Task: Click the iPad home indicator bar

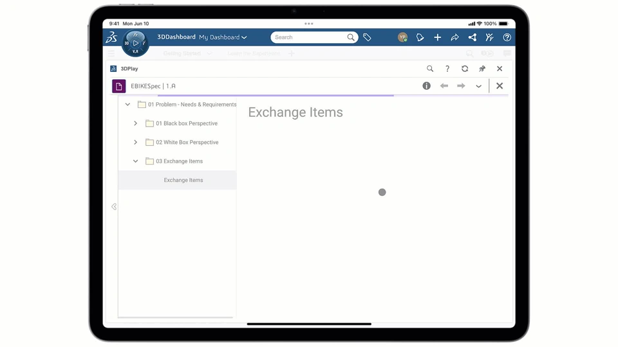Action: [309, 324]
